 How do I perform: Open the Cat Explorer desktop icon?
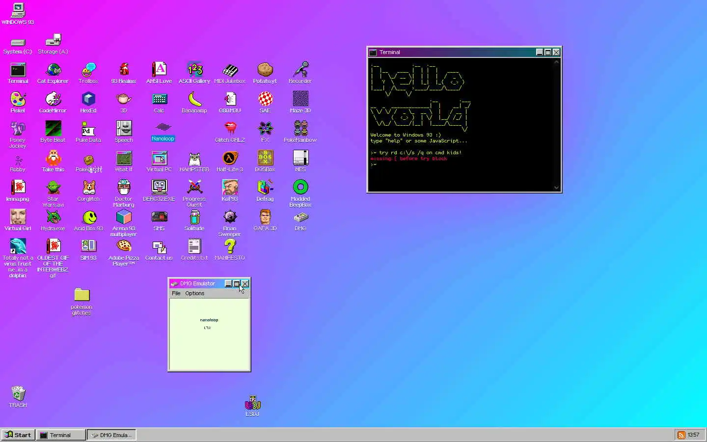pos(53,73)
